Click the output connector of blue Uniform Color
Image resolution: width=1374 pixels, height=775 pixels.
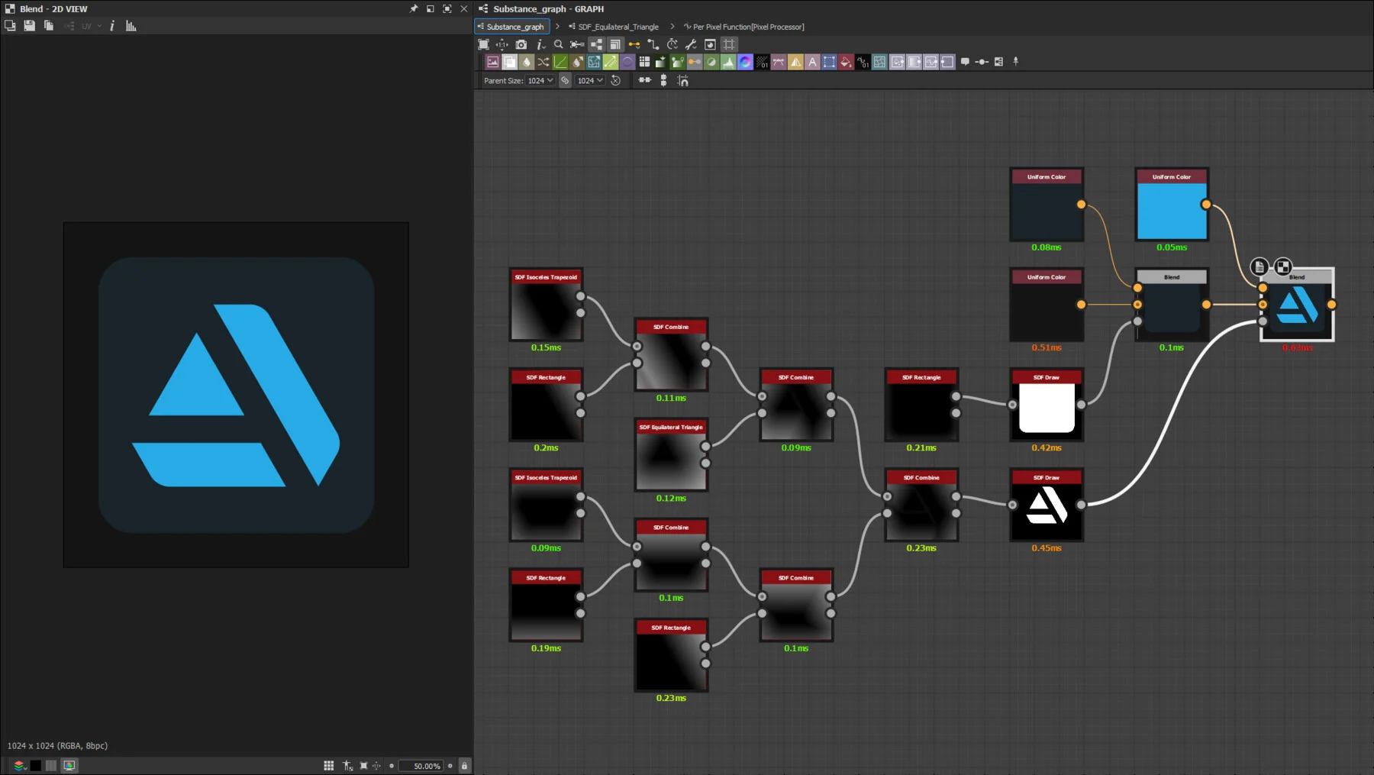click(x=1206, y=205)
